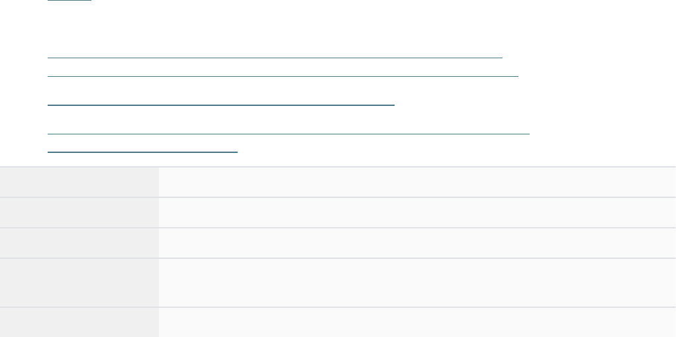Select the third row's wide value cell
This screenshot has width=676, height=337.
pyautogui.click(x=416, y=243)
